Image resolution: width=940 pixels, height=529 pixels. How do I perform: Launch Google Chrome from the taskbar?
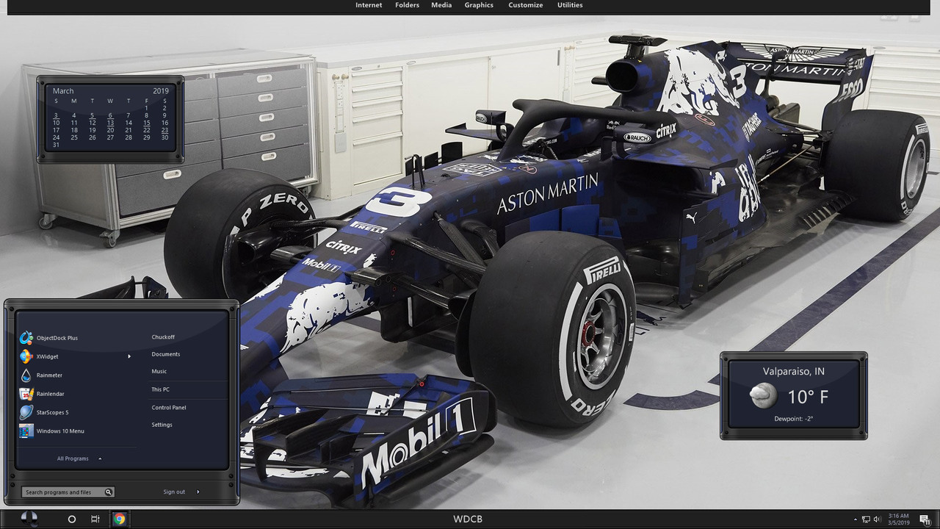[119, 519]
